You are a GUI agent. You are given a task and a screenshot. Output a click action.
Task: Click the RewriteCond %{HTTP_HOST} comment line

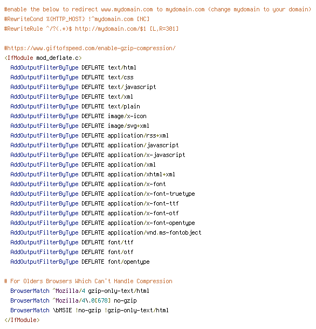[77, 19]
